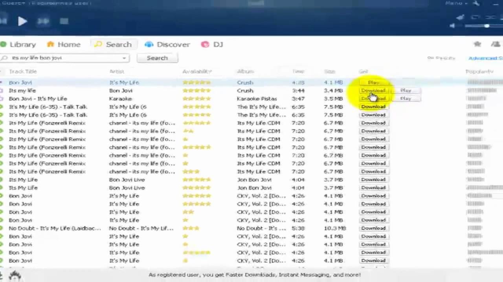Screen dimensions: 503x282
Task: Click the "As registered user" promo message
Action: pyautogui.click(x=255, y=275)
